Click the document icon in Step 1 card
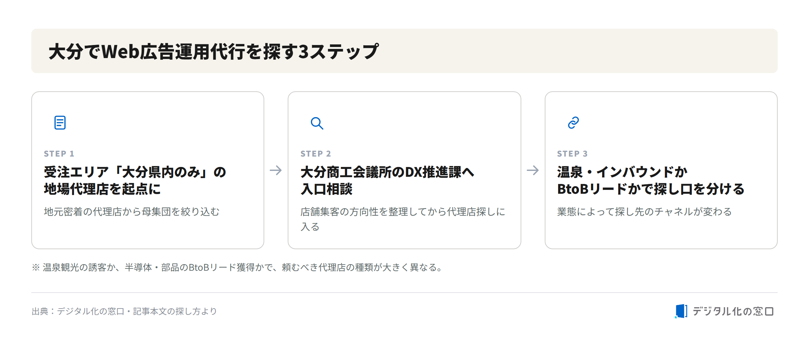 coord(60,123)
